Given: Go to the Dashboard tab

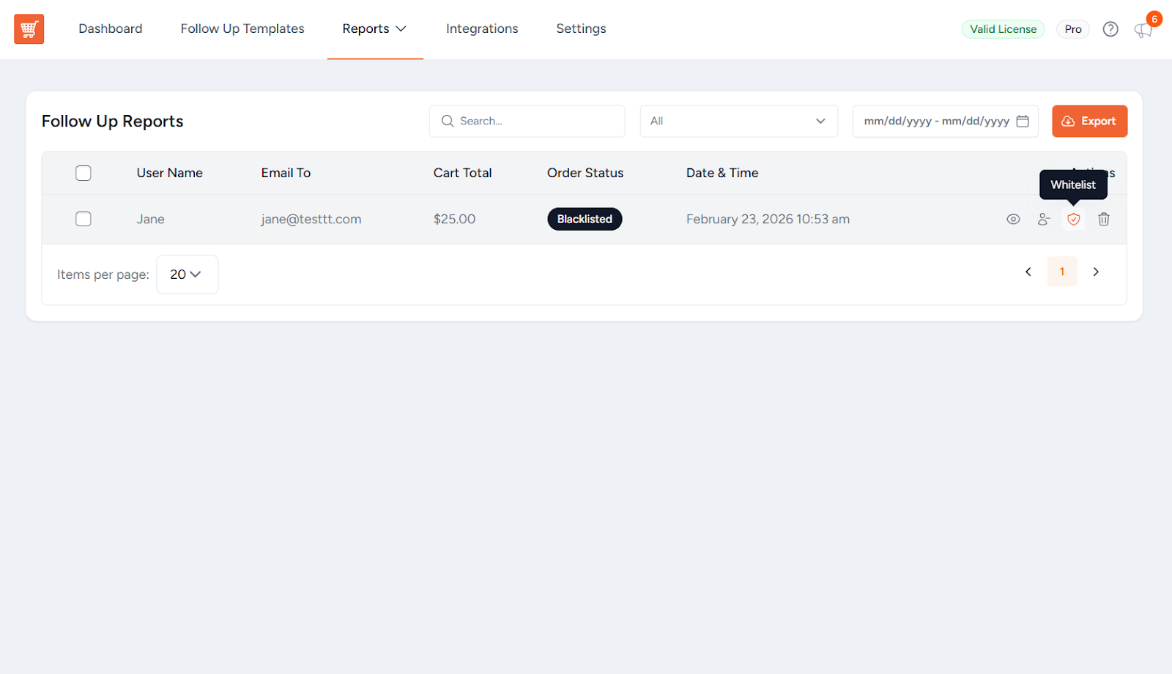Looking at the screenshot, I should coord(111,29).
